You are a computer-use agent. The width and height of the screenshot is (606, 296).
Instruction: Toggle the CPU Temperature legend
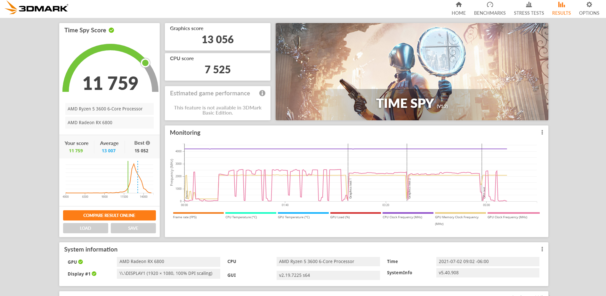(x=241, y=217)
